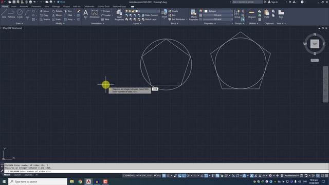Click MODEL space toggle in status bar
The image size is (329, 185).
tap(157, 176)
